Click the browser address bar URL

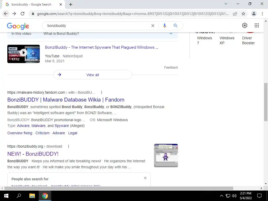pos(133,14)
